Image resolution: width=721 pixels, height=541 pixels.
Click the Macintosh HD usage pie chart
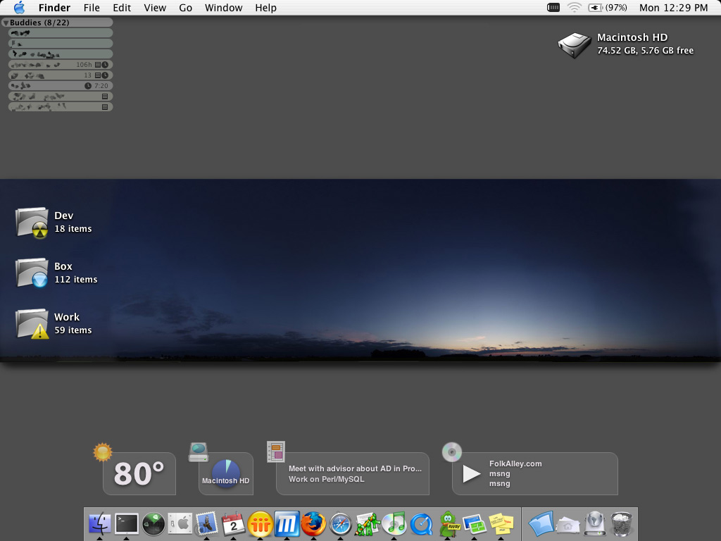226,473
